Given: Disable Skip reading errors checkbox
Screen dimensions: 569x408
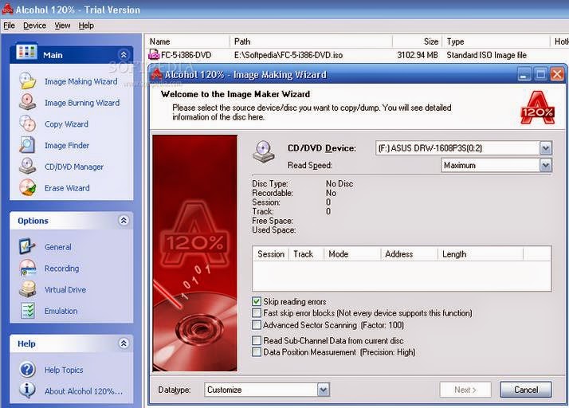Looking at the screenshot, I should (257, 301).
